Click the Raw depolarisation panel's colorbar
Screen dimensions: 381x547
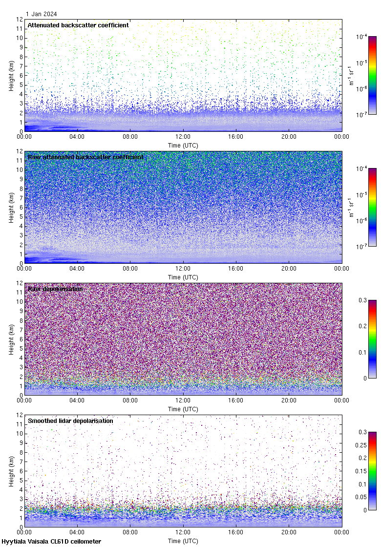372,339
